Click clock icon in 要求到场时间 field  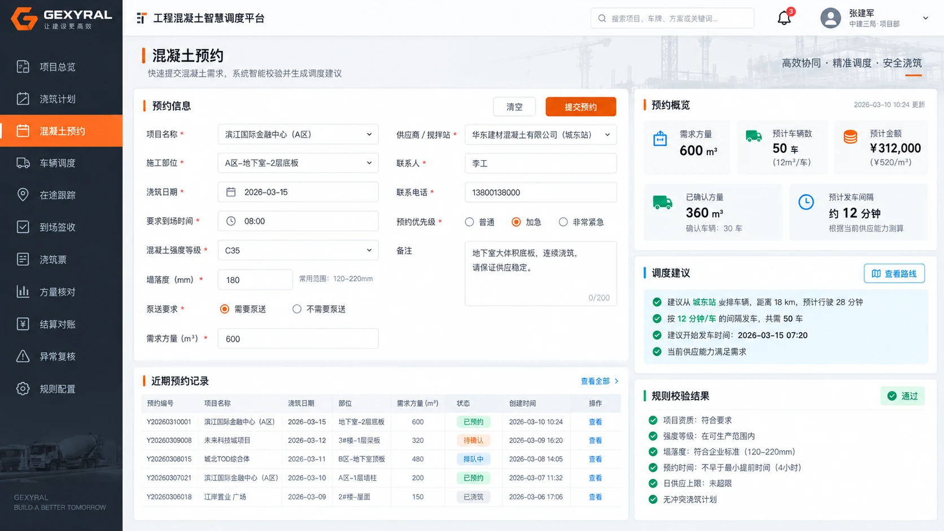click(231, 221)
